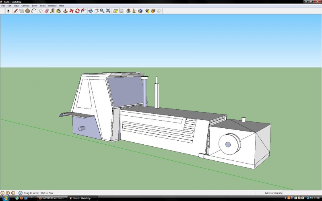Open the Tools menu
This screenshot has height=201, width=322.
[43, 6]
